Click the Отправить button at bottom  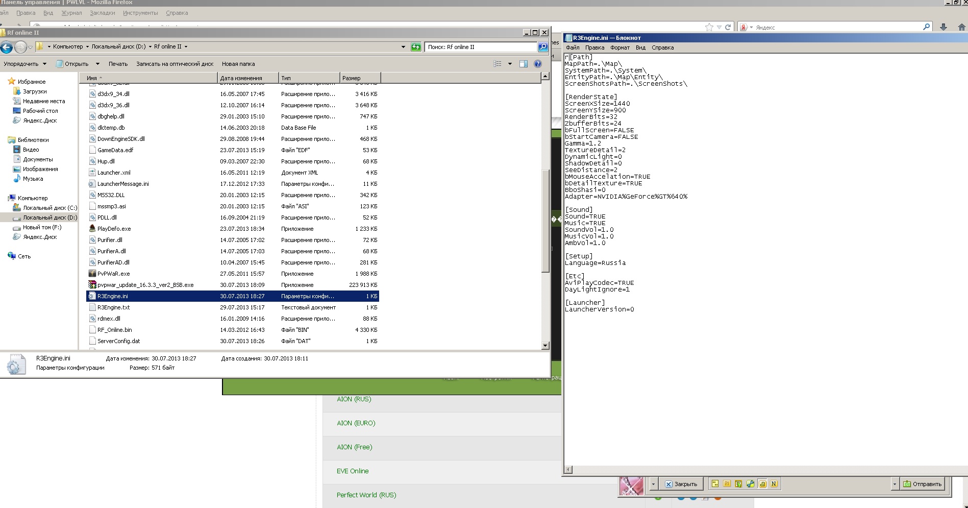(923, 484)
